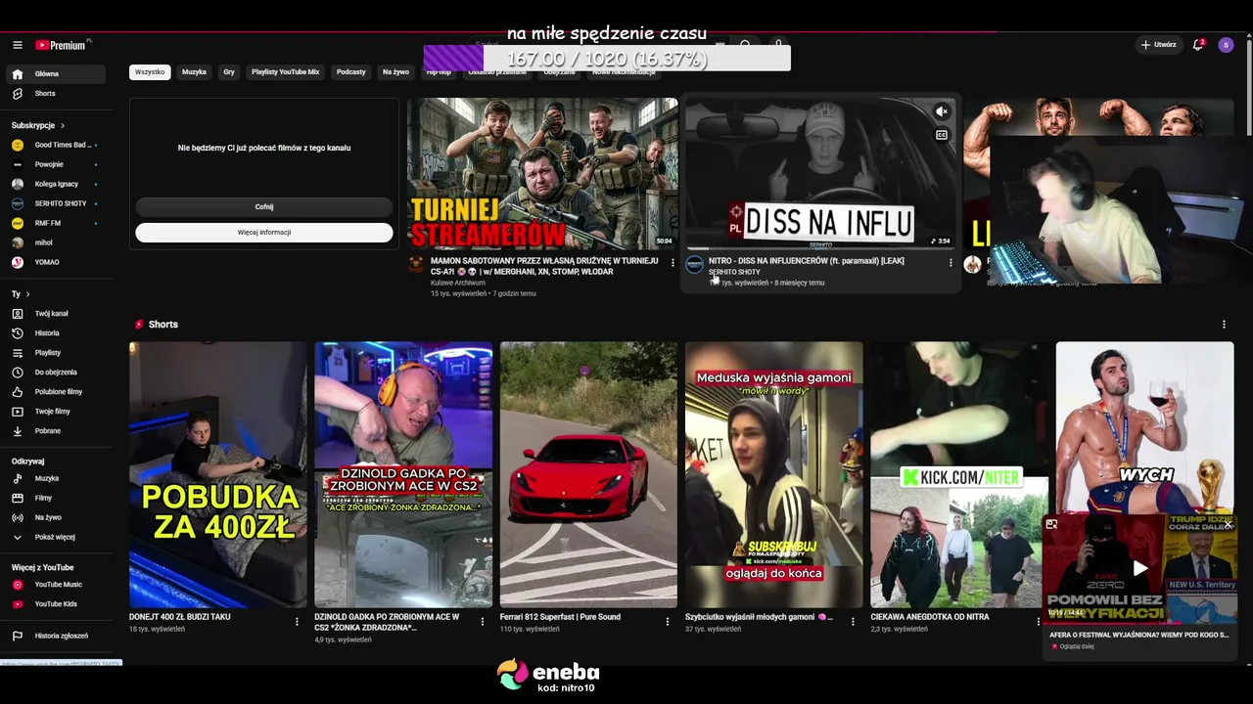Click the Cofnij undo button

click(x=264, y=207)
